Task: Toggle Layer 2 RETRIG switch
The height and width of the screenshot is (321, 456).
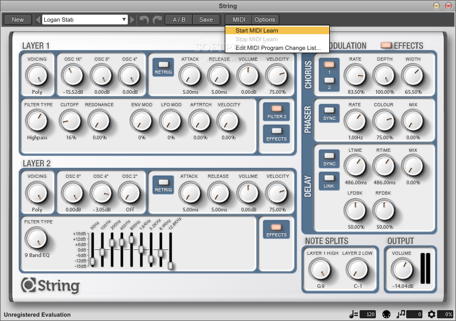Action: 163,185
